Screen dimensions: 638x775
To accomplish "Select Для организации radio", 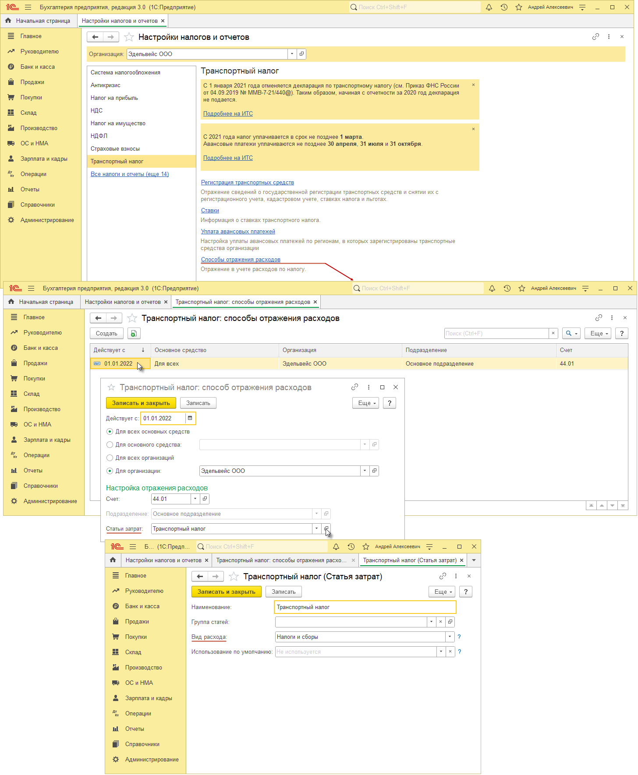I will (110, 471).
